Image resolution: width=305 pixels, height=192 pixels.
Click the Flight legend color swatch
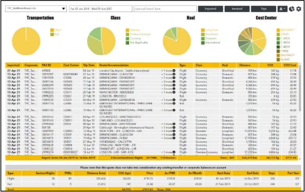pyautogui.click(x=52, y=30)
